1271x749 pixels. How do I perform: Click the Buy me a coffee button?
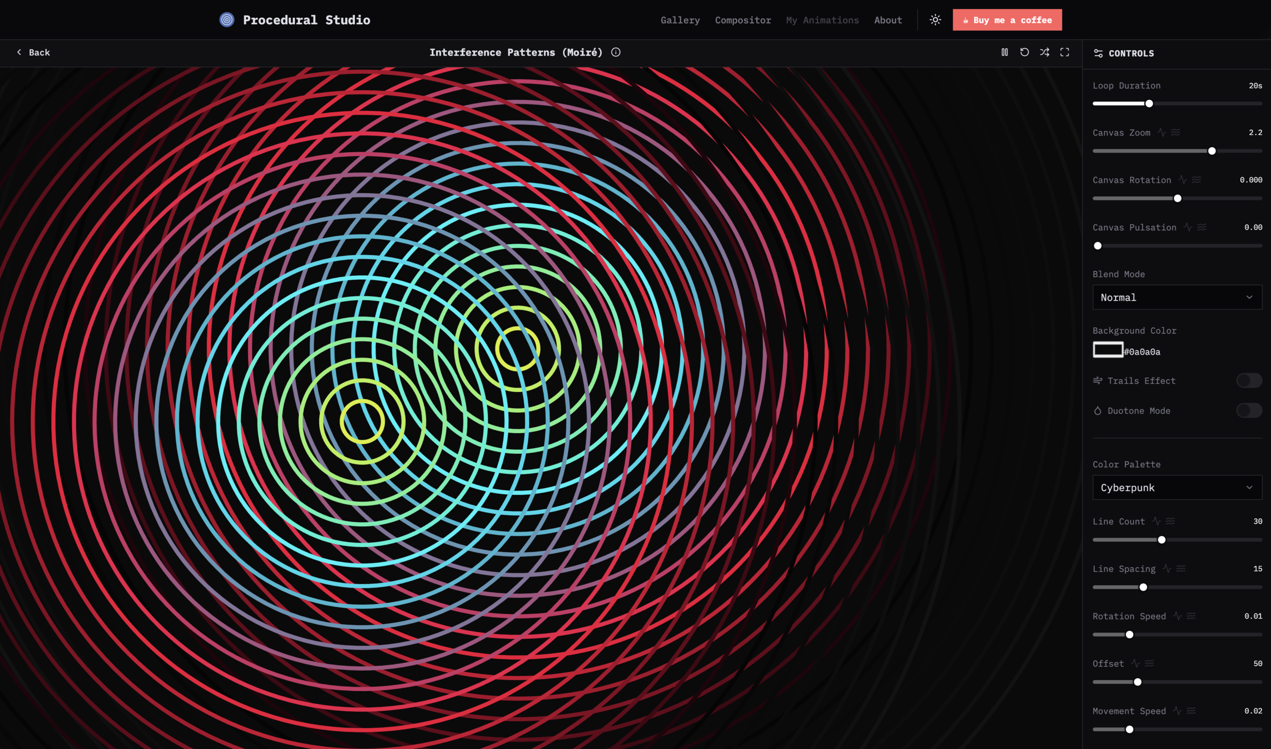[x=1007, y=20]
